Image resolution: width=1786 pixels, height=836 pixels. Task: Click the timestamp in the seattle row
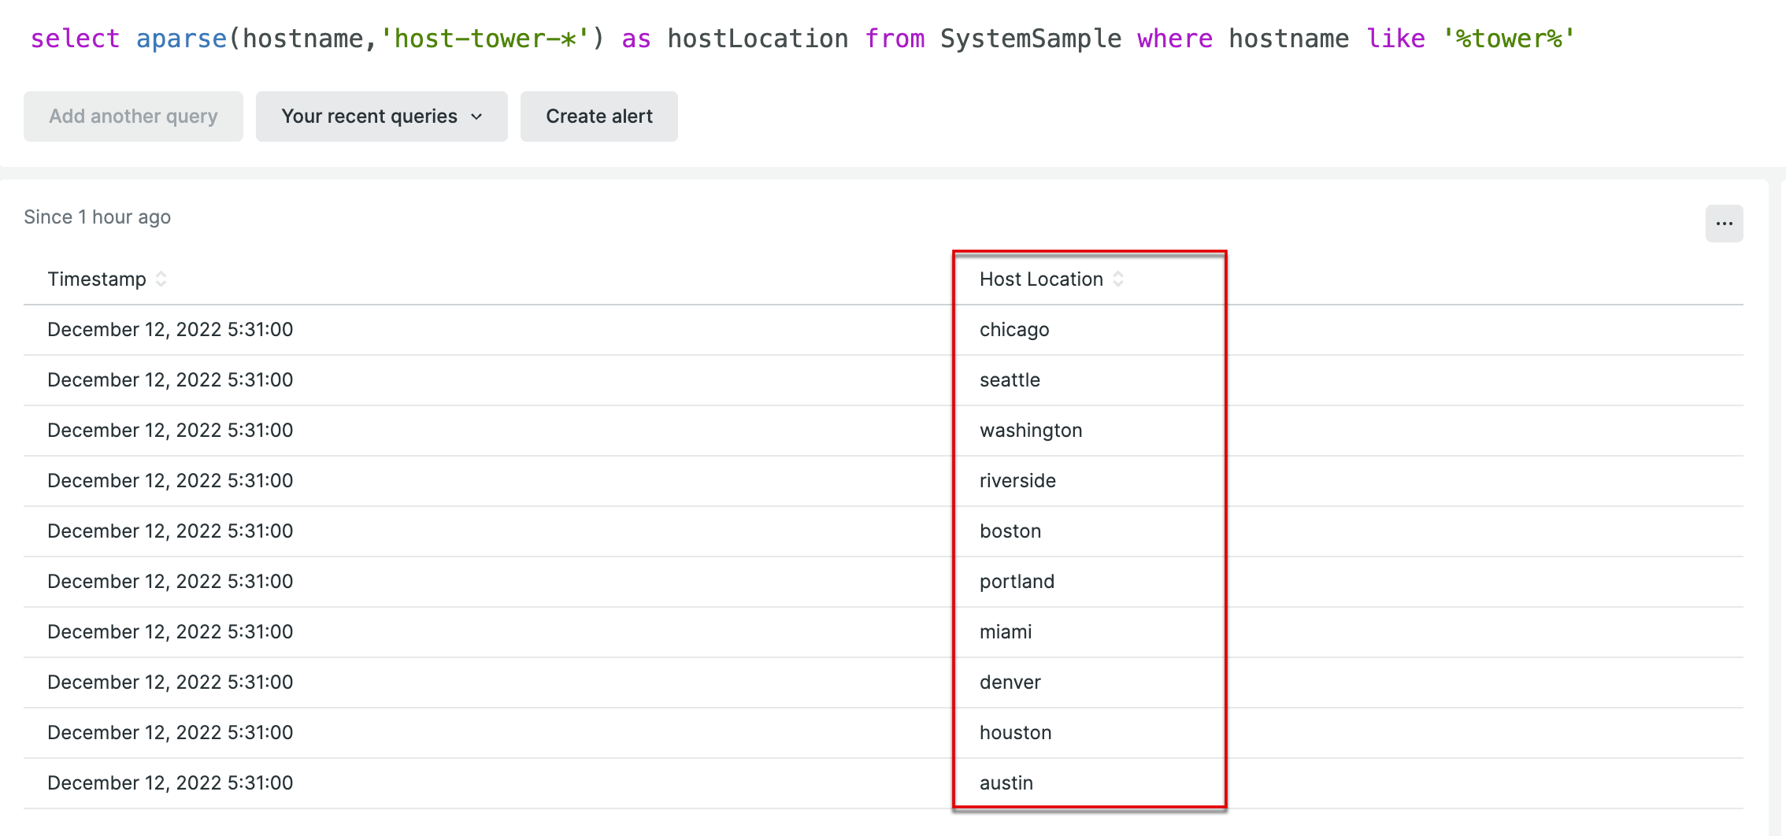click(170, 380)
